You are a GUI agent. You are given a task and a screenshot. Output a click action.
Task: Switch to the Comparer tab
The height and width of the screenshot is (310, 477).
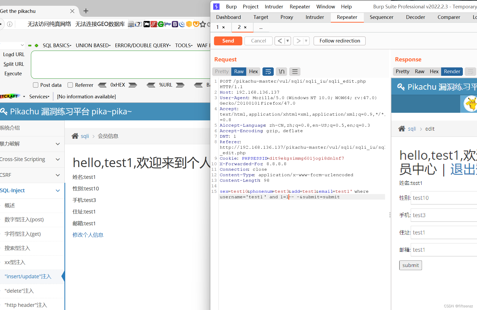click(x=449, y=17)
